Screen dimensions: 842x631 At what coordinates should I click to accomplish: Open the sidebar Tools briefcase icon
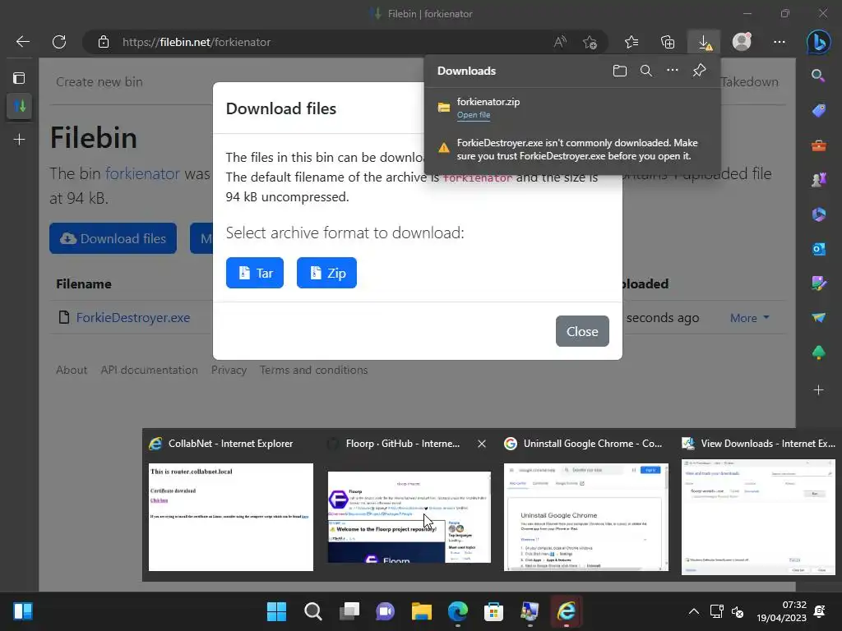[818, 145]
